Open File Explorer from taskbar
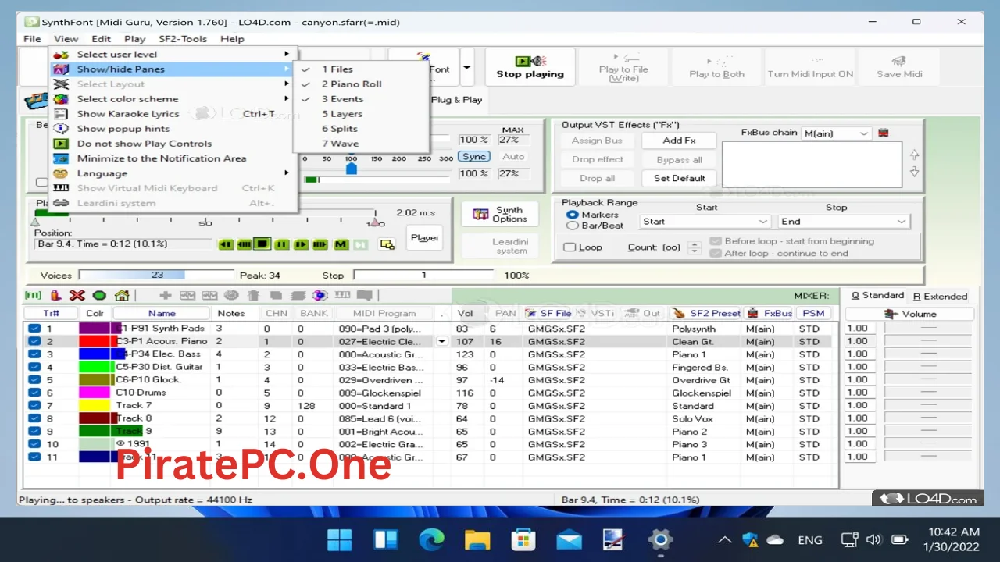Viewport: 1000px width, 562px height. click(x=477, y=539)
